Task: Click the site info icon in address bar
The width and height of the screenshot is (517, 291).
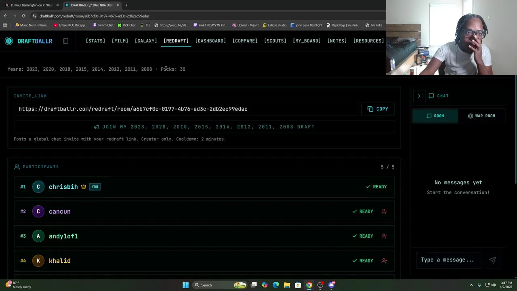Action: tap(34, 16)
